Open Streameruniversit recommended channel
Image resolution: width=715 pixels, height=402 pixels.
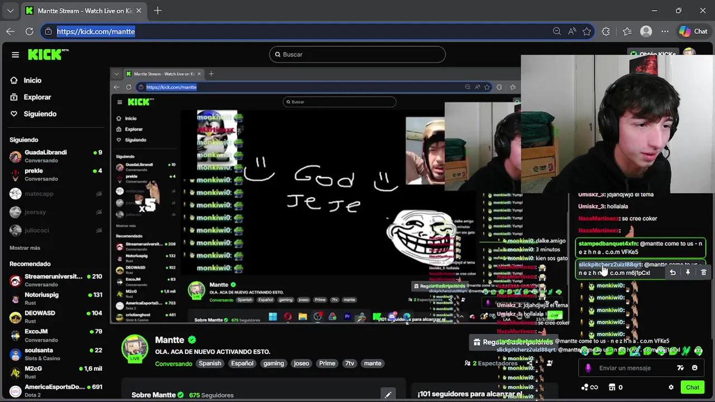click(56, 280)
